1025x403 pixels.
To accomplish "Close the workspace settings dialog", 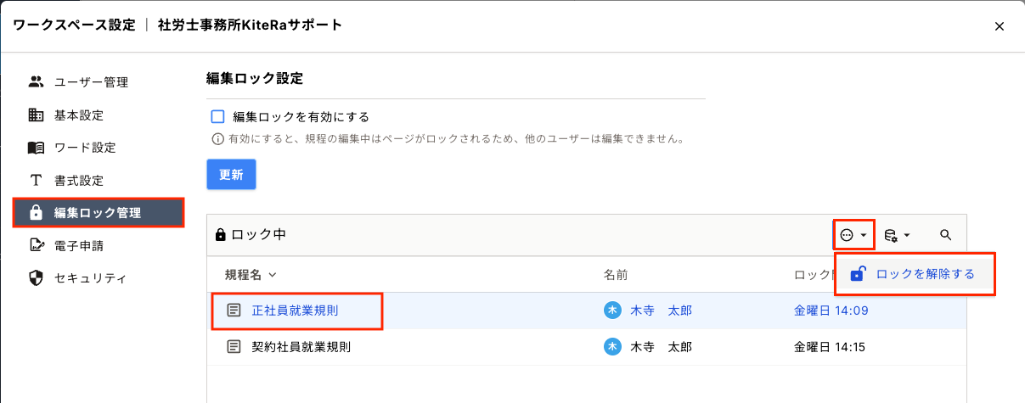I will (1000, 26).
